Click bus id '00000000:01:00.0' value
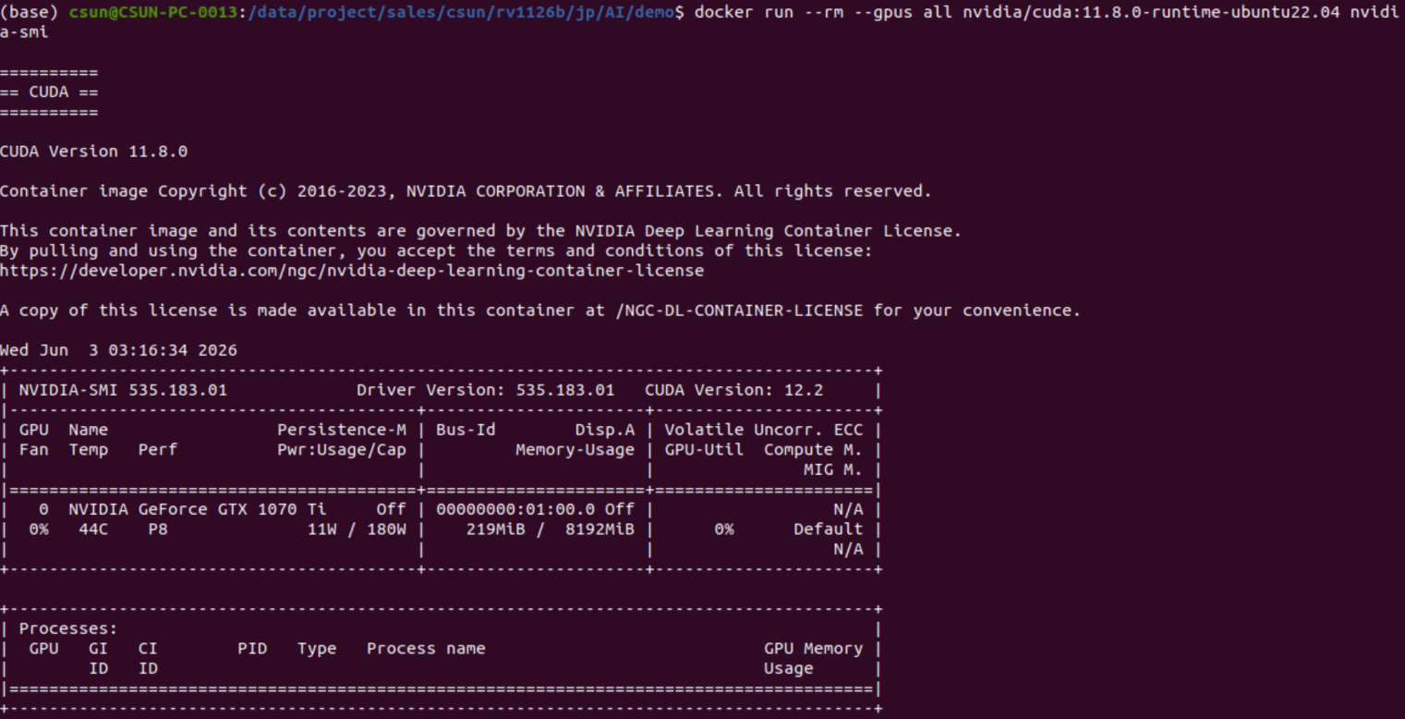 (x=515, y=509)
